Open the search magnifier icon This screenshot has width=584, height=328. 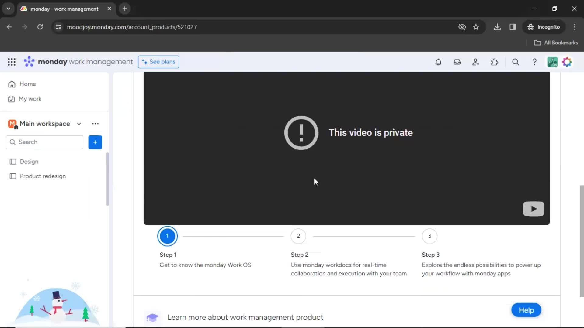coord(516,62)
